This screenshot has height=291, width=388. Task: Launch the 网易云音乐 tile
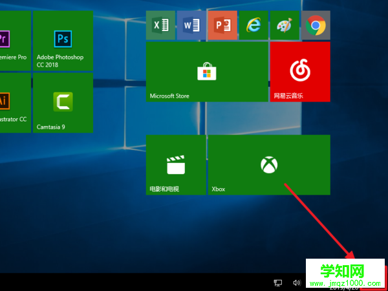click(300, 72)
